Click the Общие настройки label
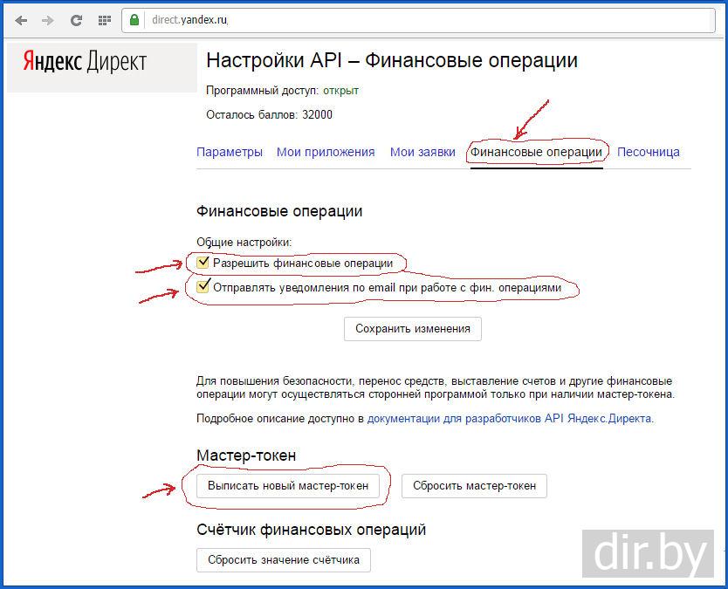Image resolution: width=728 pixels, height=589 pixels. coord(244,242)
